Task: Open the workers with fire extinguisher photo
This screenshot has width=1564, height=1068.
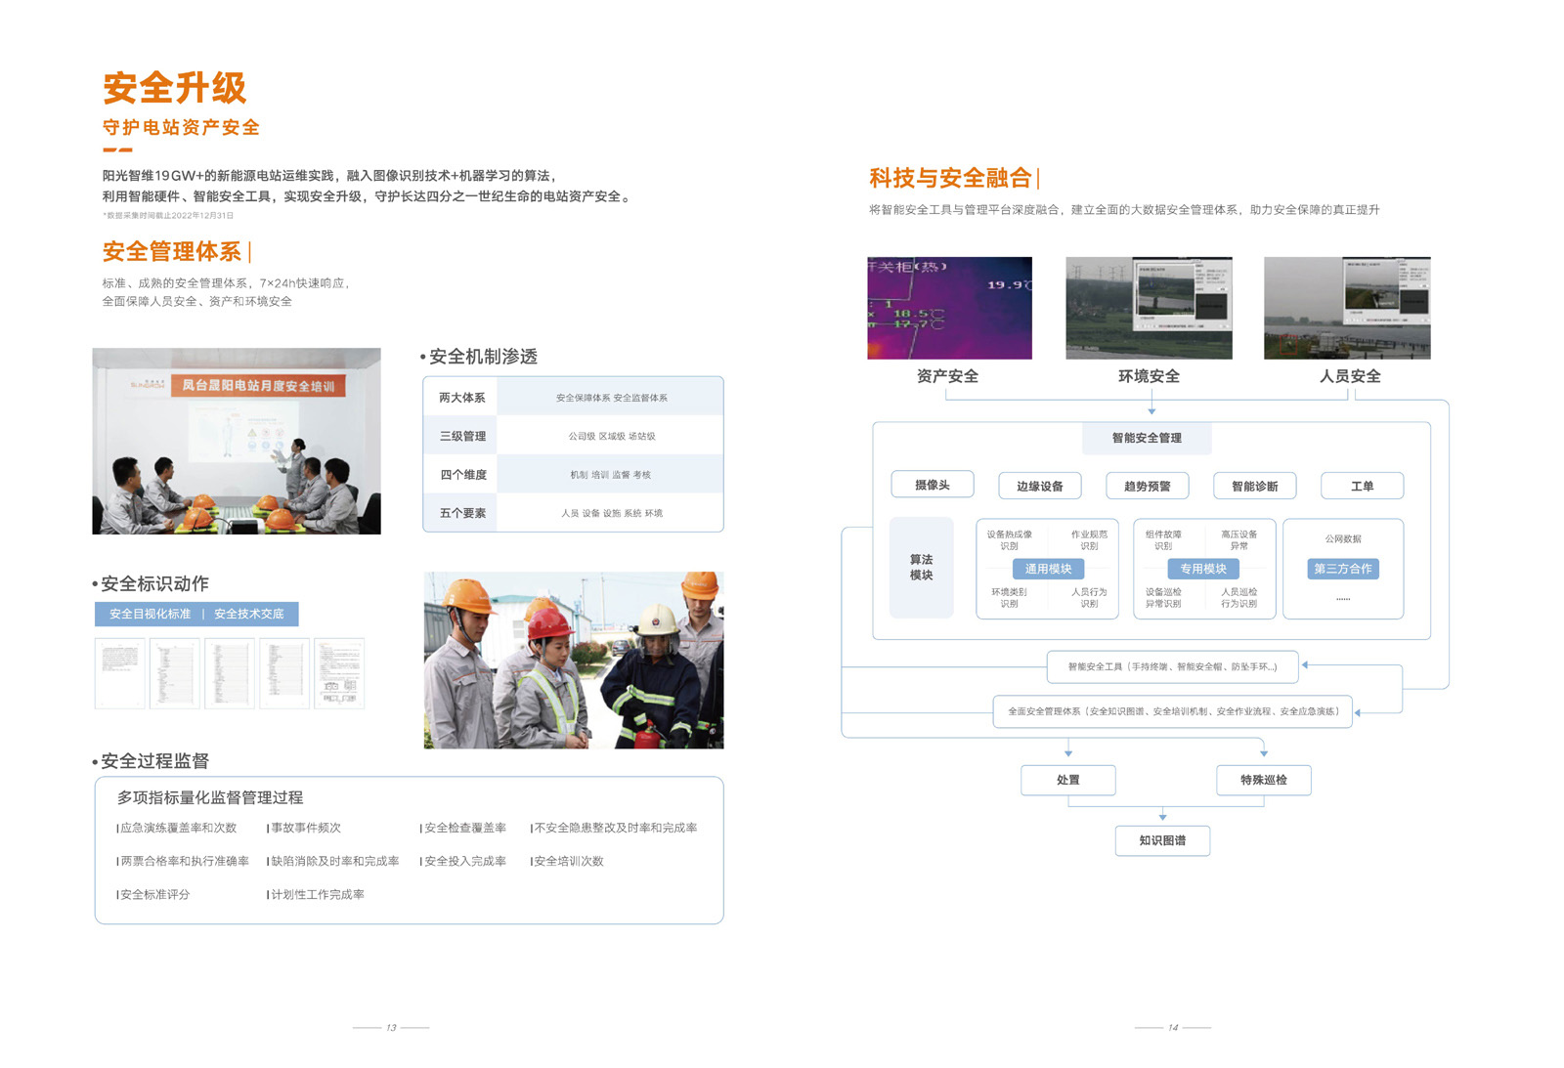Action: (574, 661)
